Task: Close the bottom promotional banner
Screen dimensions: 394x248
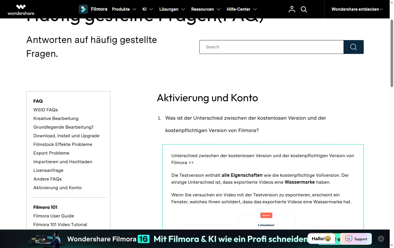Action: 381,239
